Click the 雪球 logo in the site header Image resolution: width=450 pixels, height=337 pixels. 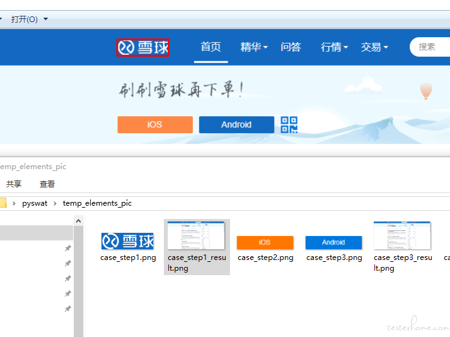pyautogui.click(x=143, y=47)
